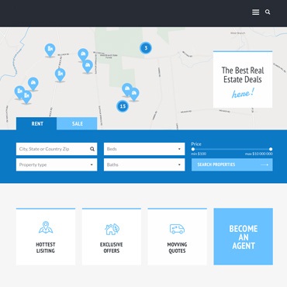Click the minimum price slider handle

tap(193, 149)
